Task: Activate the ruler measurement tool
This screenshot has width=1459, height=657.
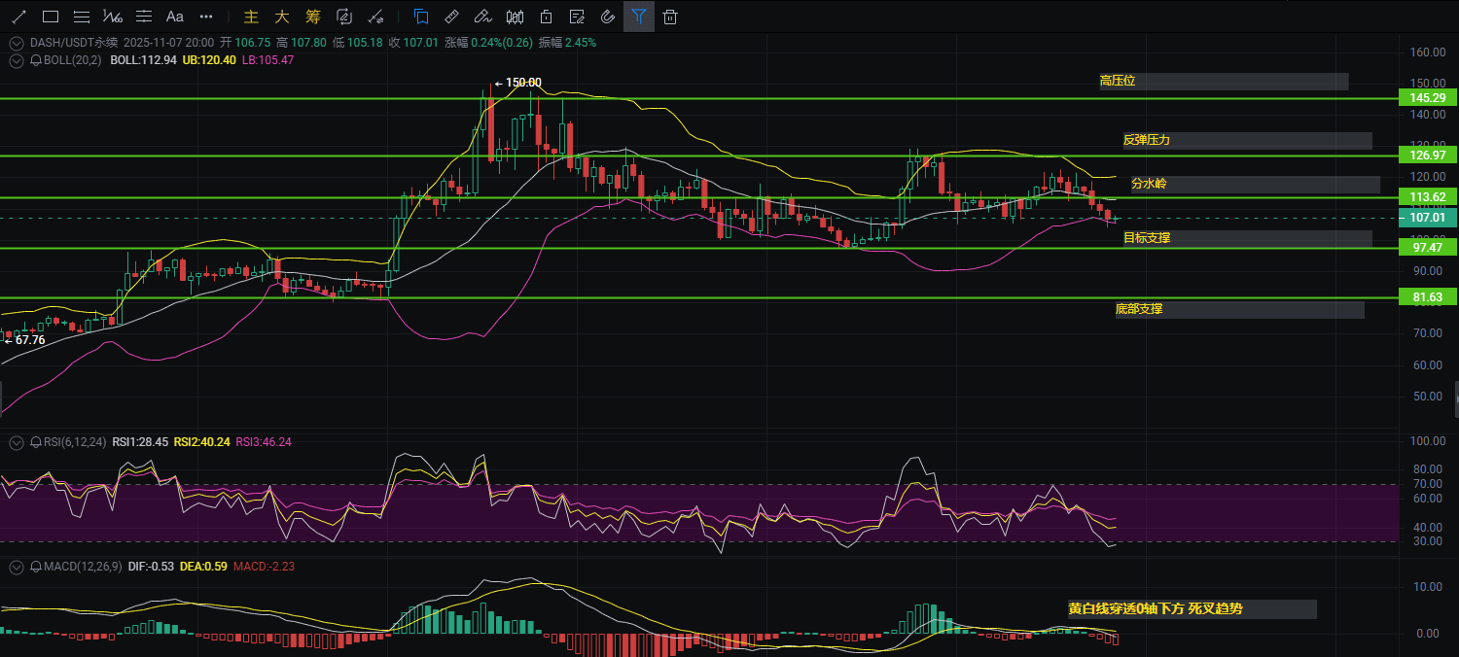Action: [x=451, y=17]
